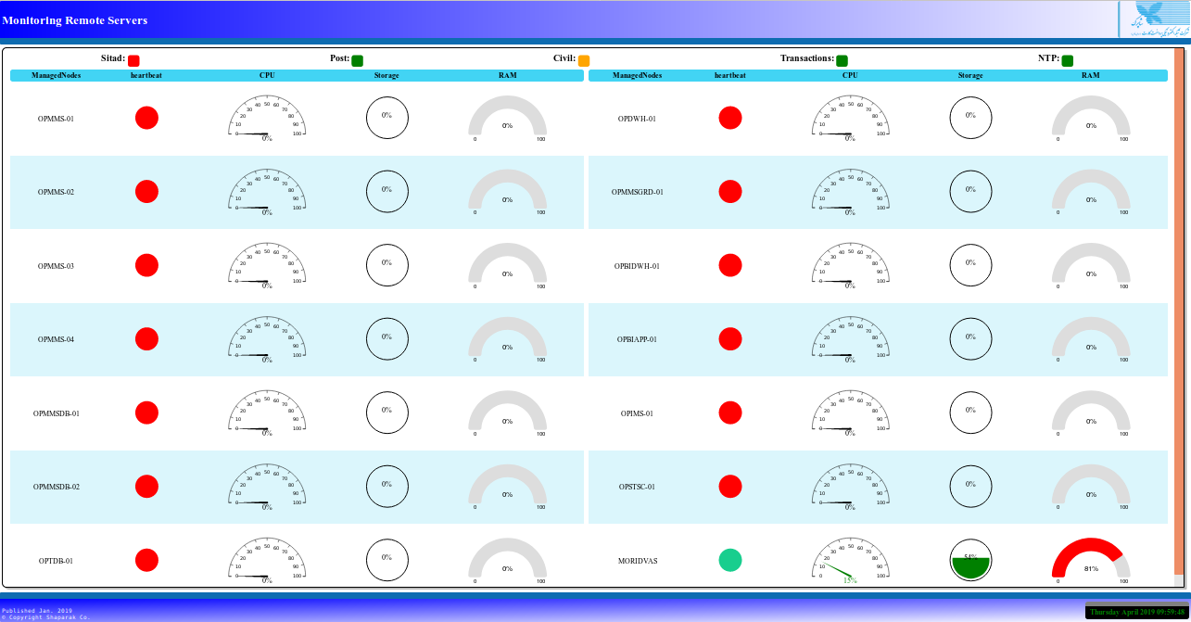
Task: Click the left table's heartbeat column header
Action: (x=146, y=75)
